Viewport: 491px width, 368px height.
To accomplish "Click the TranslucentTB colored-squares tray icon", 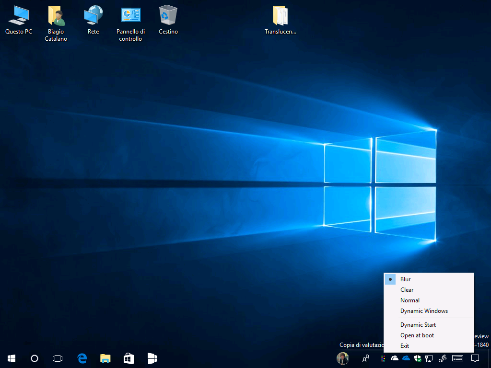I will [x=383, y=358].
